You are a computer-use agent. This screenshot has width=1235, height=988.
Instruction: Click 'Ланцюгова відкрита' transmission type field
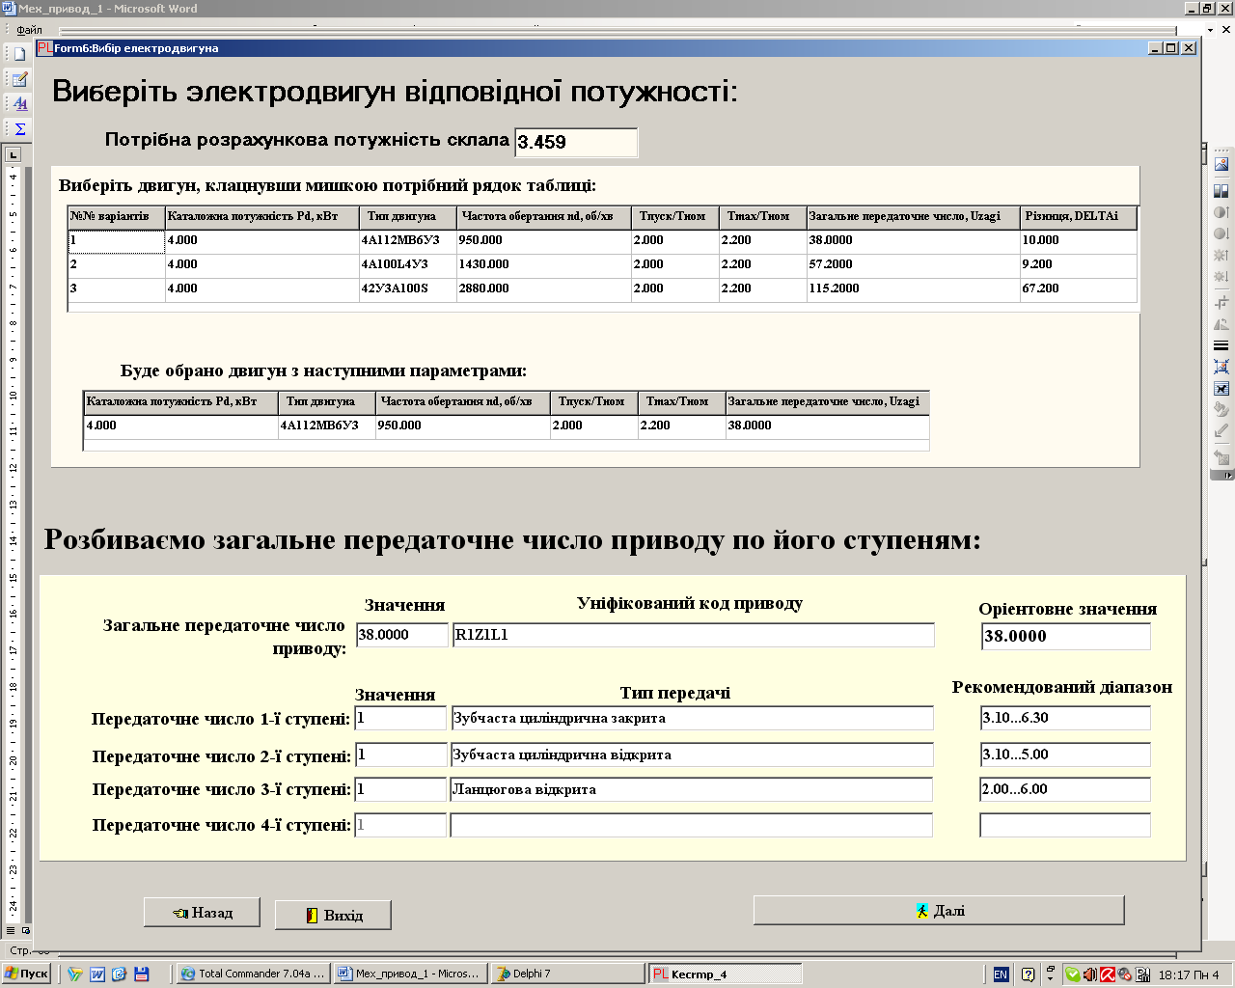click(692, 789)
